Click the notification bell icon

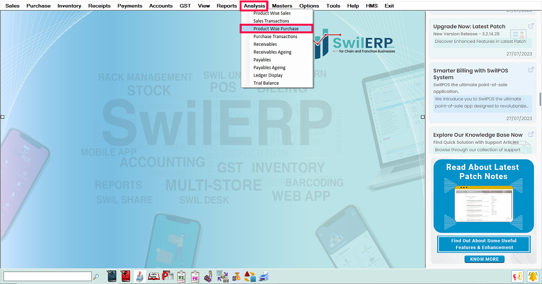(x=533, y=276)
